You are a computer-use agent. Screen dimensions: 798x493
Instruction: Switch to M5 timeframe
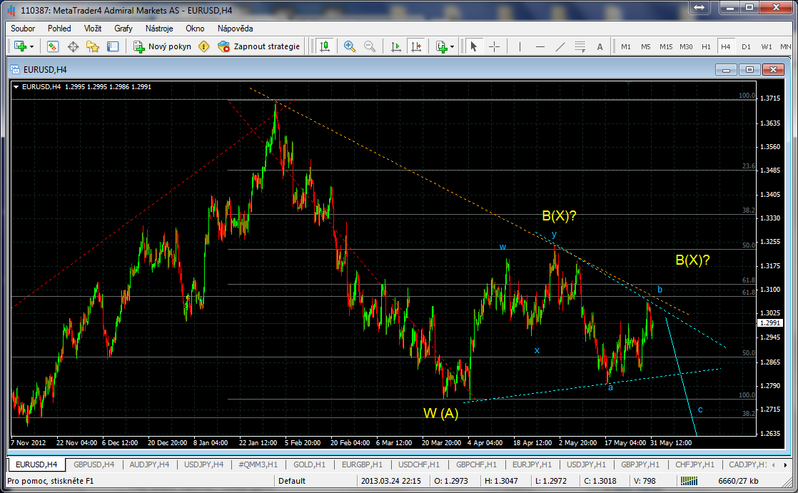pos(645,46)
